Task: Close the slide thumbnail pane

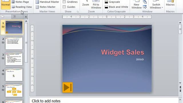Action: coord(26,17)
